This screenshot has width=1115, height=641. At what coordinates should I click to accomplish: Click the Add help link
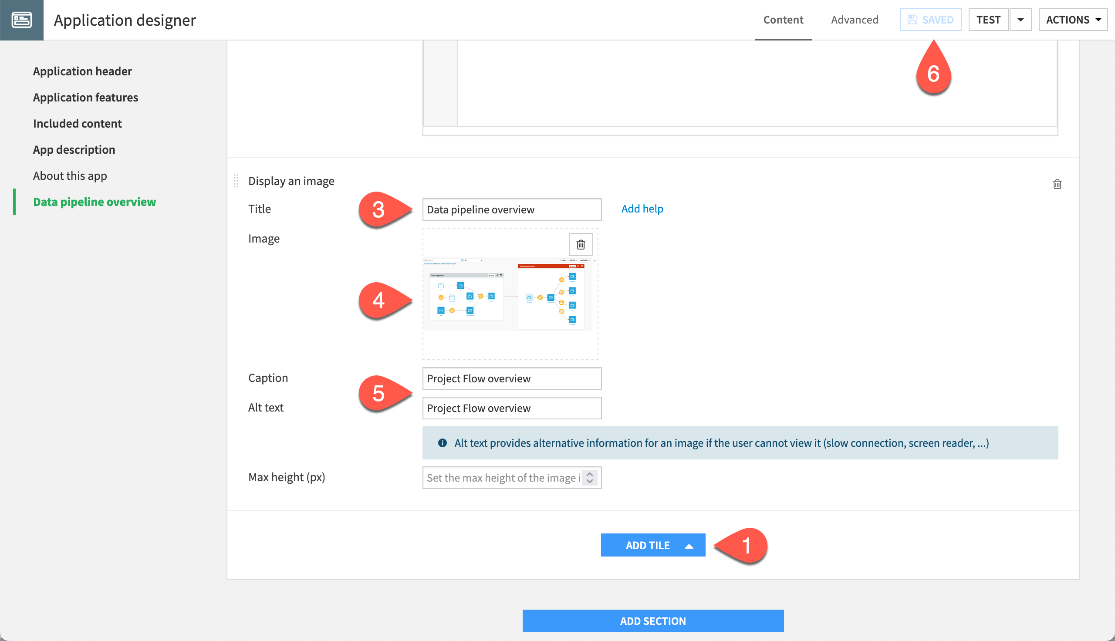(x=642, y=209)
